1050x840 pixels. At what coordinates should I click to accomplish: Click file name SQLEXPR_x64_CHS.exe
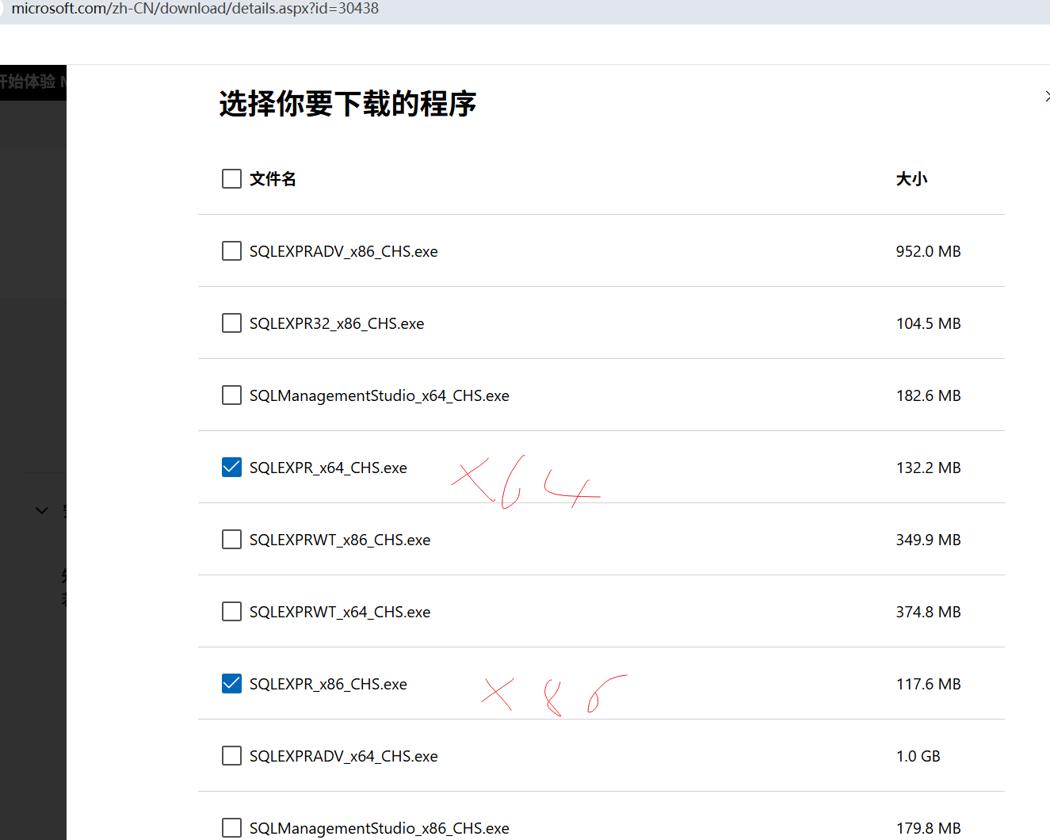[328, 468]
